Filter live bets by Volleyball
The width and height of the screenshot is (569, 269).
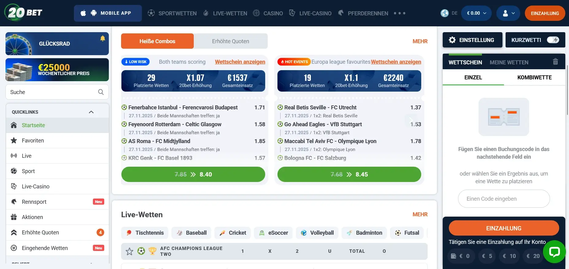click(317, 233)
